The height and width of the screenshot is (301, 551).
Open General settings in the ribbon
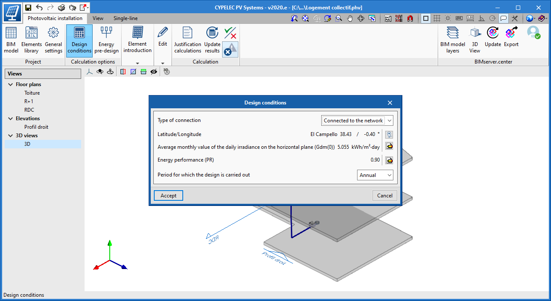[53, 41]
